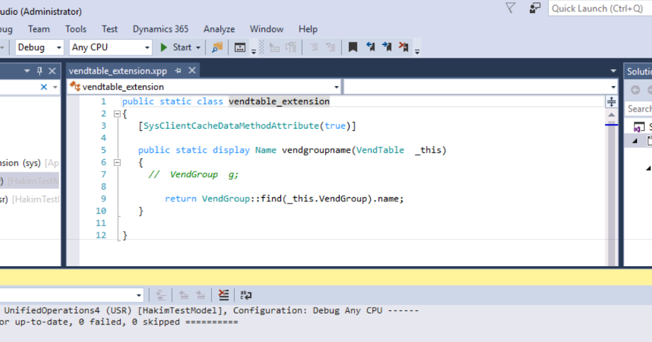This screenshot has width=652, height=342.
Task: Open the Analyze menu
Action: [219, 29]
